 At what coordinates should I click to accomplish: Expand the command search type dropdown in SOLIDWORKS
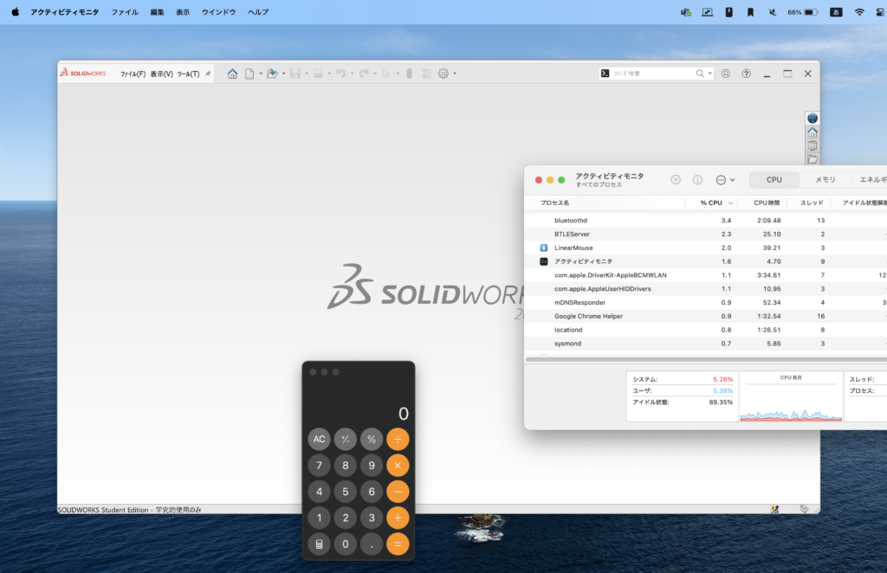coord(710,74)
